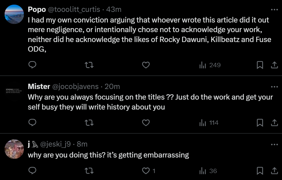Open j's profile avatar
Image resolution: width=282 pixels, height=180 pixels.
pyautogui.click(x=14, y=149)
